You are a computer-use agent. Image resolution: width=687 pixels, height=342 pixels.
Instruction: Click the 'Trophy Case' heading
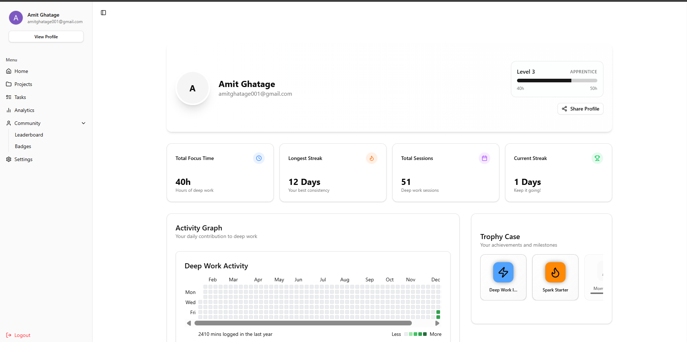click(500, 237)
